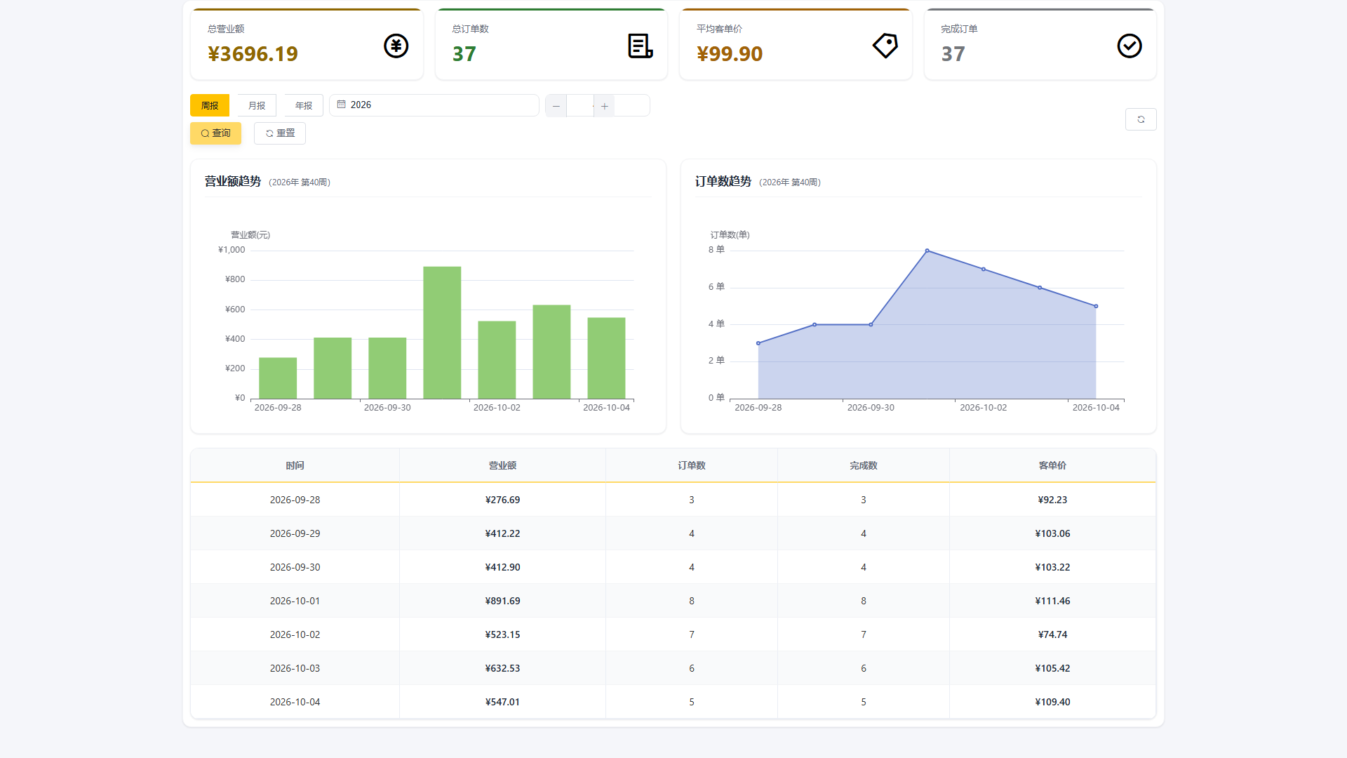Select the 周报 tab
Image resolution: width=1347 pixels, height=758 pixels.
click(x=210, y=105)
